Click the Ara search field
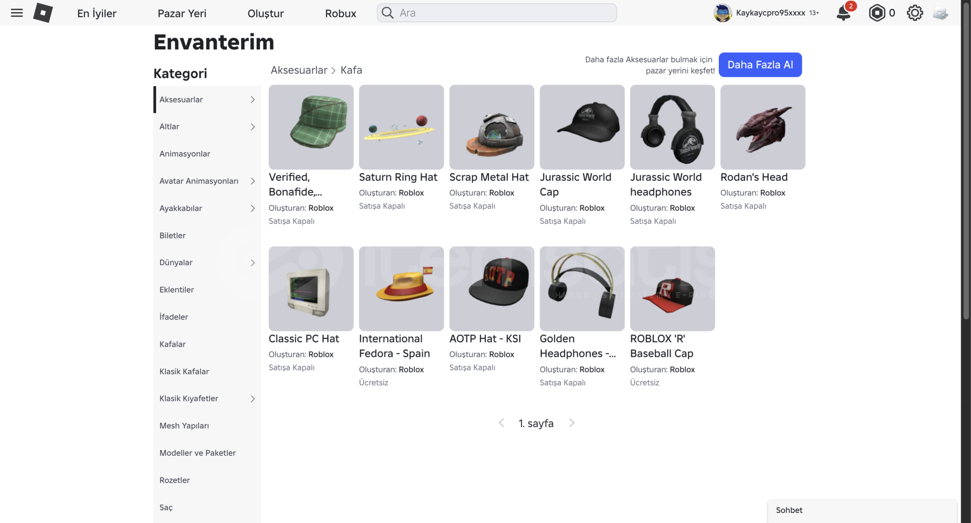The width and height of the screenshot is (971, 523). (x=497, y=13)
